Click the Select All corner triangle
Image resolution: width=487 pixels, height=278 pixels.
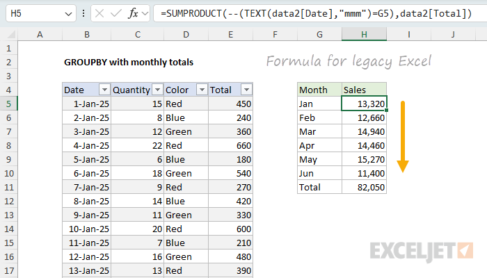pos(11,34)
